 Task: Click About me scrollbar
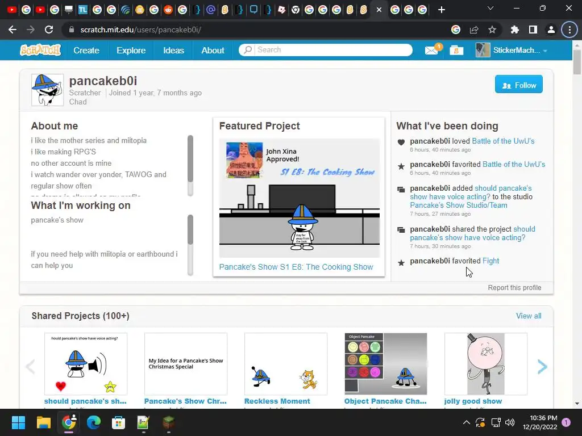point(190,165)
